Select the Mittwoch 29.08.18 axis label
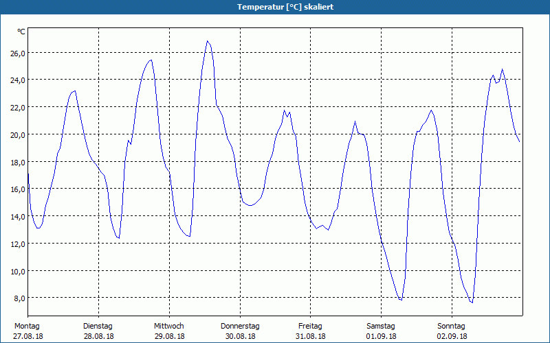550x343 pixels. [169, 331]
